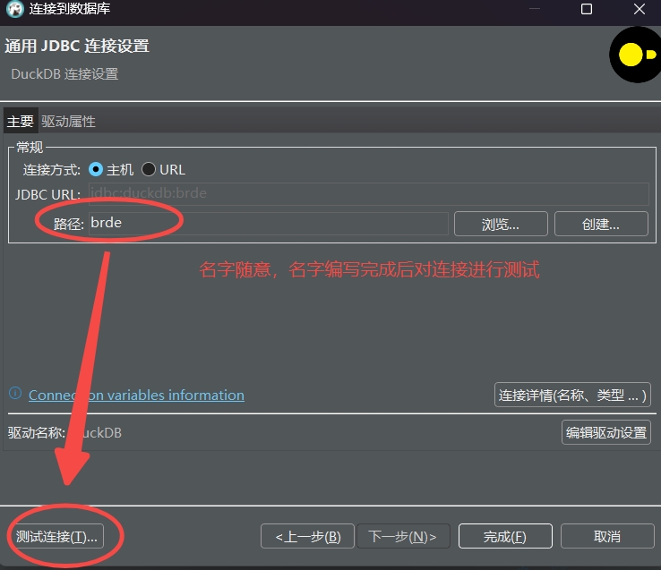The height and width of the screenshot is (570, 661).
Task: Click the 路径 input field containing brde
Action: click(x=268, y=223)
